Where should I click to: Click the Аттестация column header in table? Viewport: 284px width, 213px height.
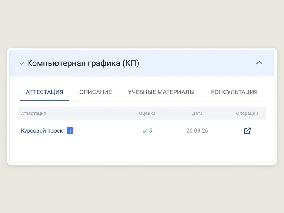pos(33,113)
